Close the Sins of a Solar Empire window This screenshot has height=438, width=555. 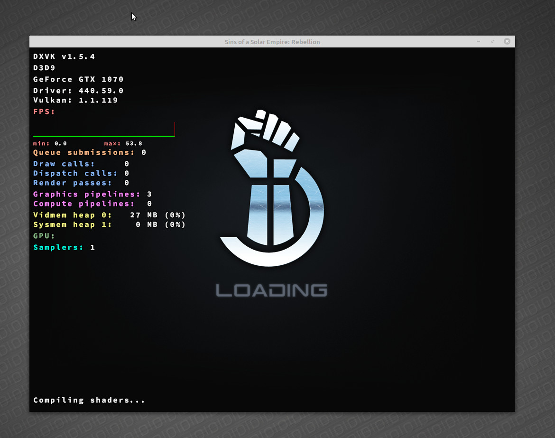(x=507, y=41)
